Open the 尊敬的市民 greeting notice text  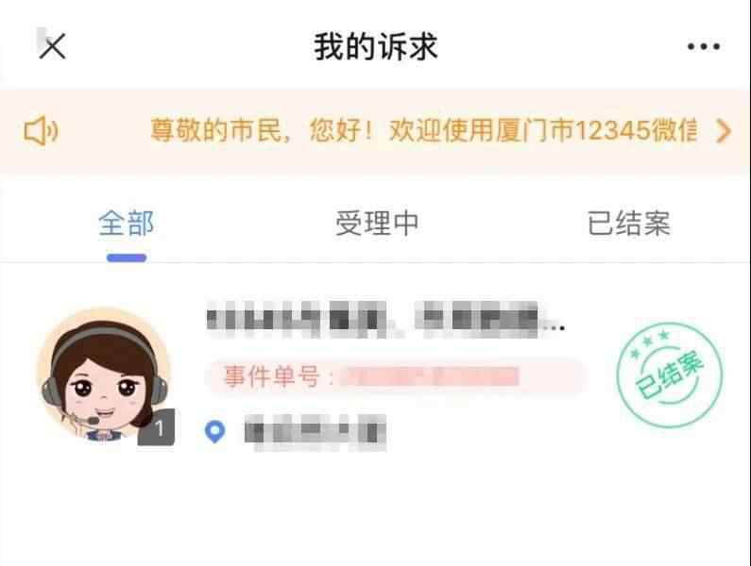click(x=220, y=130)
